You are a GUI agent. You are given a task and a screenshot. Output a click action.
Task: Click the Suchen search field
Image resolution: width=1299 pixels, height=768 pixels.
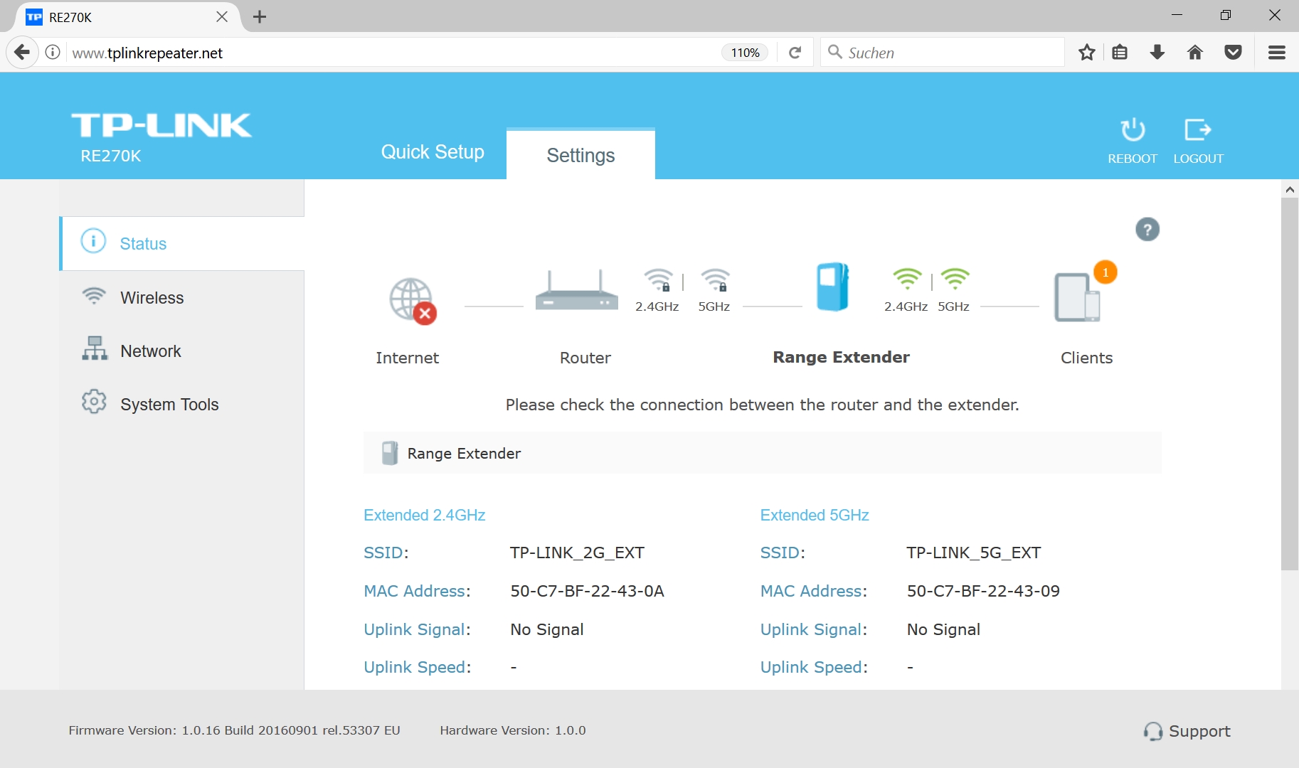pos(943,53)
